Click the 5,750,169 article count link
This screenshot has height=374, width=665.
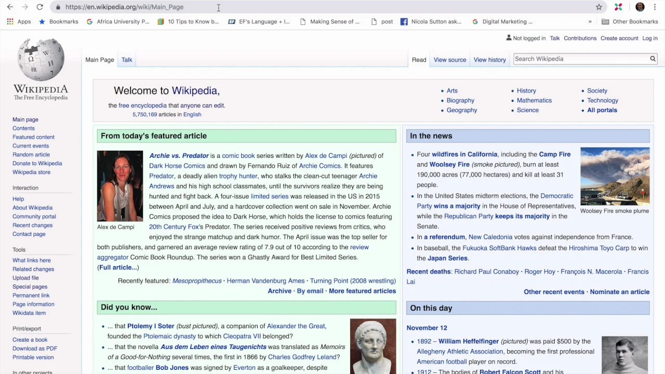(144, 115)
